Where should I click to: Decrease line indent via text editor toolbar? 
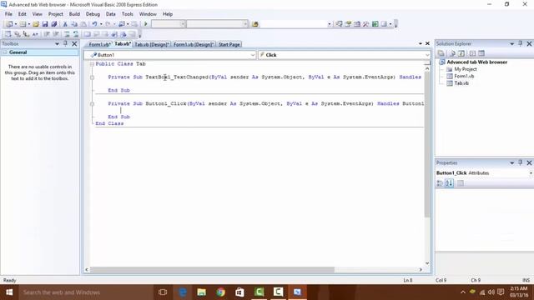[x=47, y=34]
